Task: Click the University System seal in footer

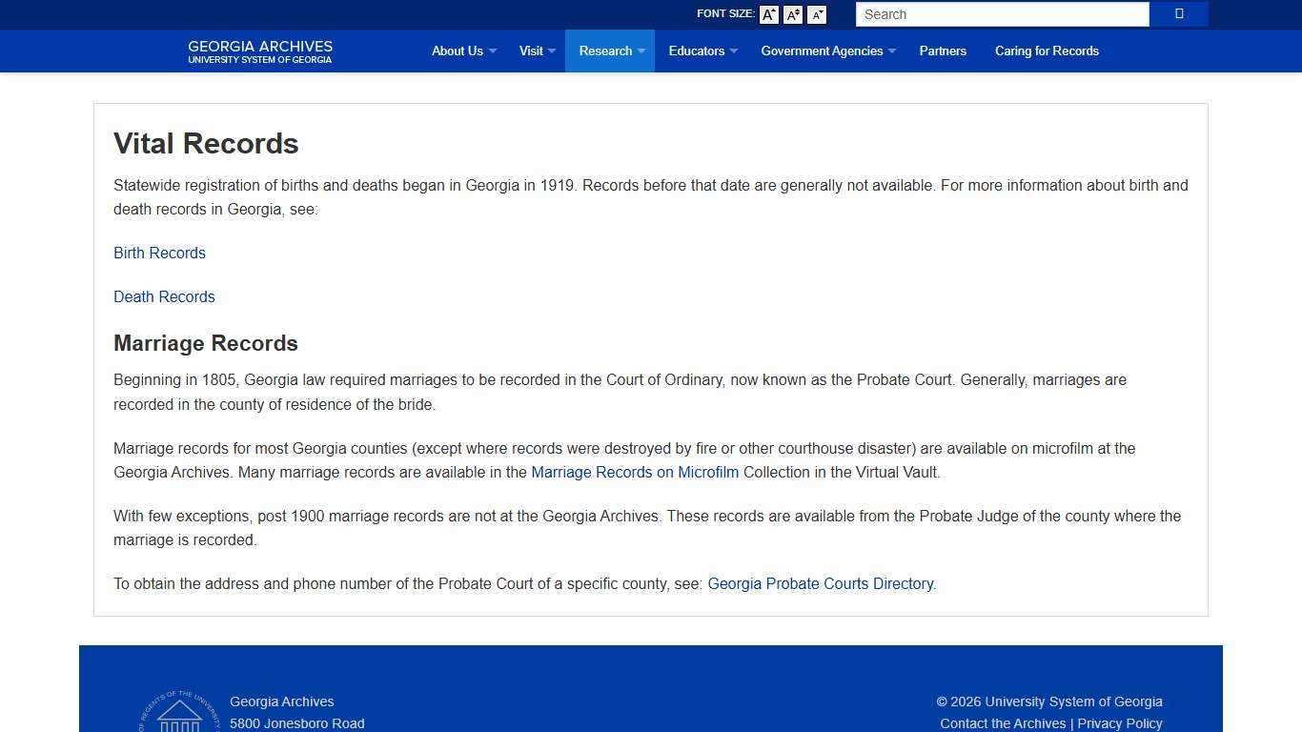Action: click(x=179, y=713)
